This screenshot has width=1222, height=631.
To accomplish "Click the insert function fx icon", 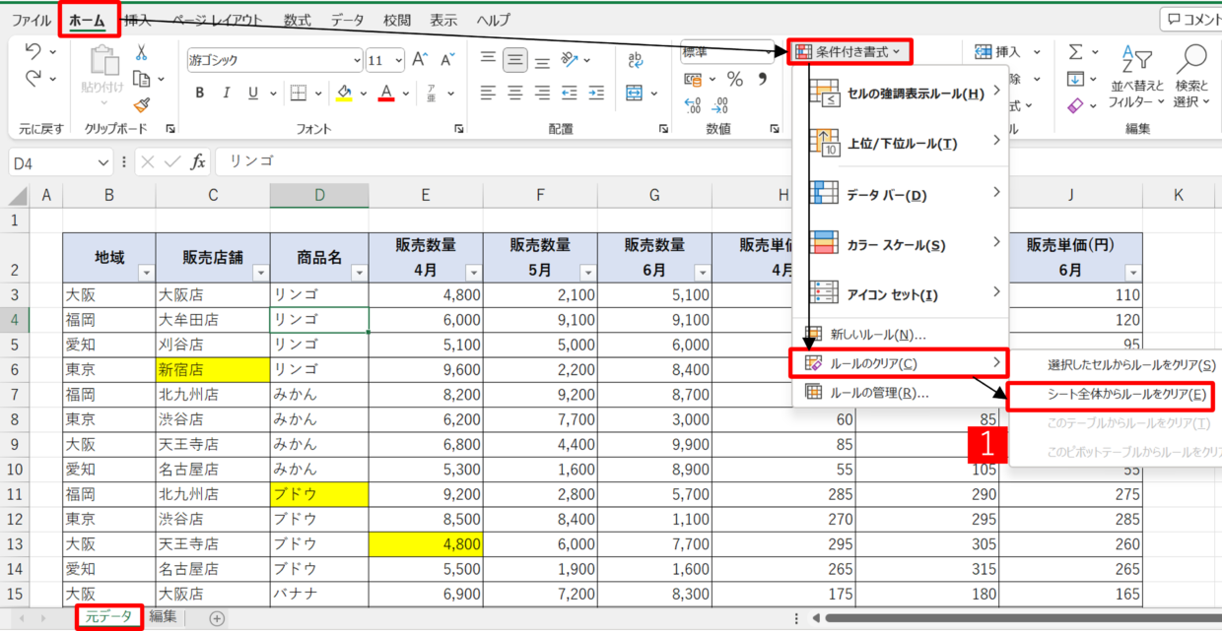I will 198,161.
